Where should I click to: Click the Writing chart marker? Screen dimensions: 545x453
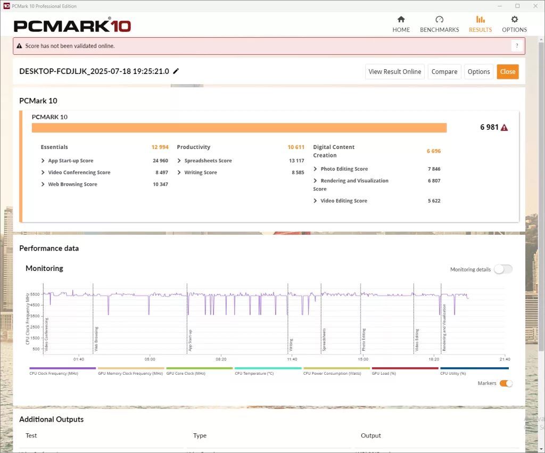(x=291, y=344)
